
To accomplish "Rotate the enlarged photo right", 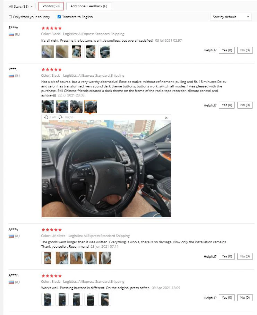I will (x=66, y=117).
